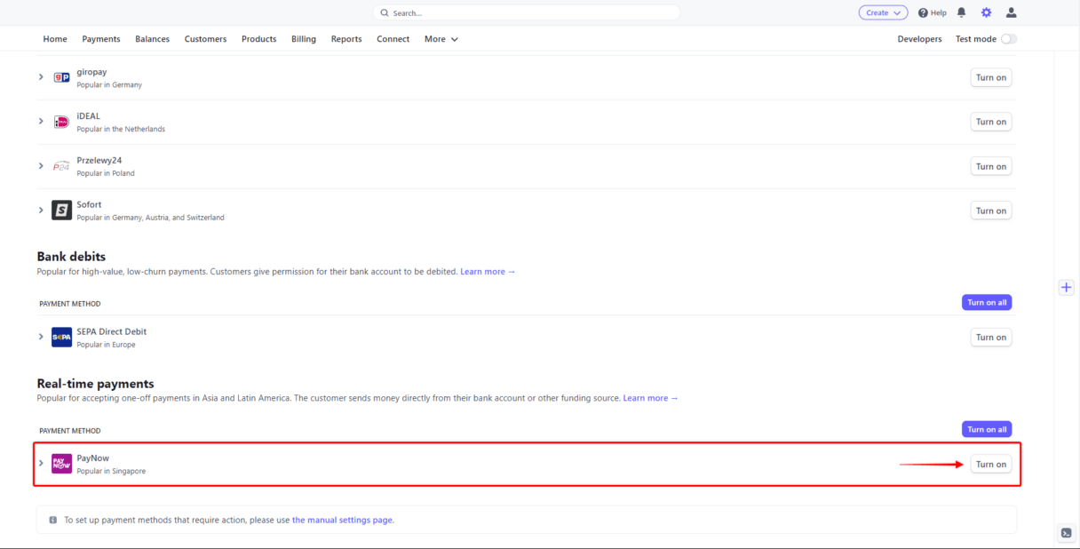Toggle the Test mode switch

coord(1009,39)
